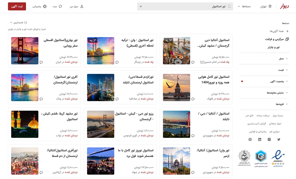Click the red ثبت آگهی button
Viewport: 296px width, 179px height.
point(17,7)
